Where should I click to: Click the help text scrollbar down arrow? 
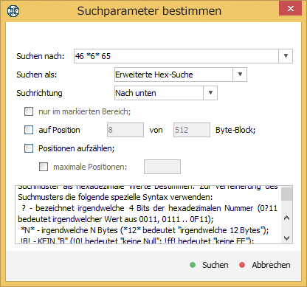(x=286, y=238)
